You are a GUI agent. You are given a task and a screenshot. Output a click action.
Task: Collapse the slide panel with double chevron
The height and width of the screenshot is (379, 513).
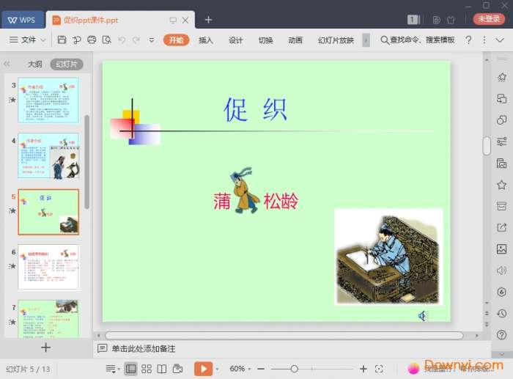click(7, 64)
